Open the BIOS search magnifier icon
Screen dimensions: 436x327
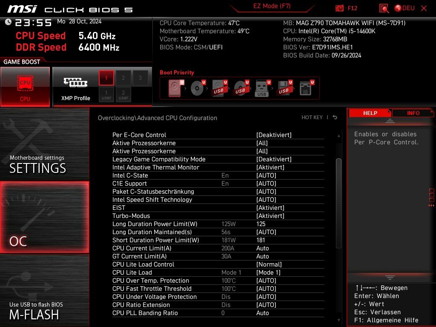coord(384,9)
